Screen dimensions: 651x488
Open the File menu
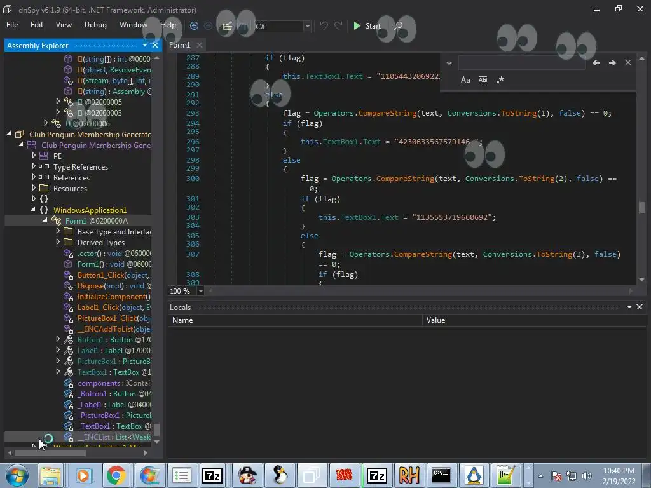[x=12, y=25]
